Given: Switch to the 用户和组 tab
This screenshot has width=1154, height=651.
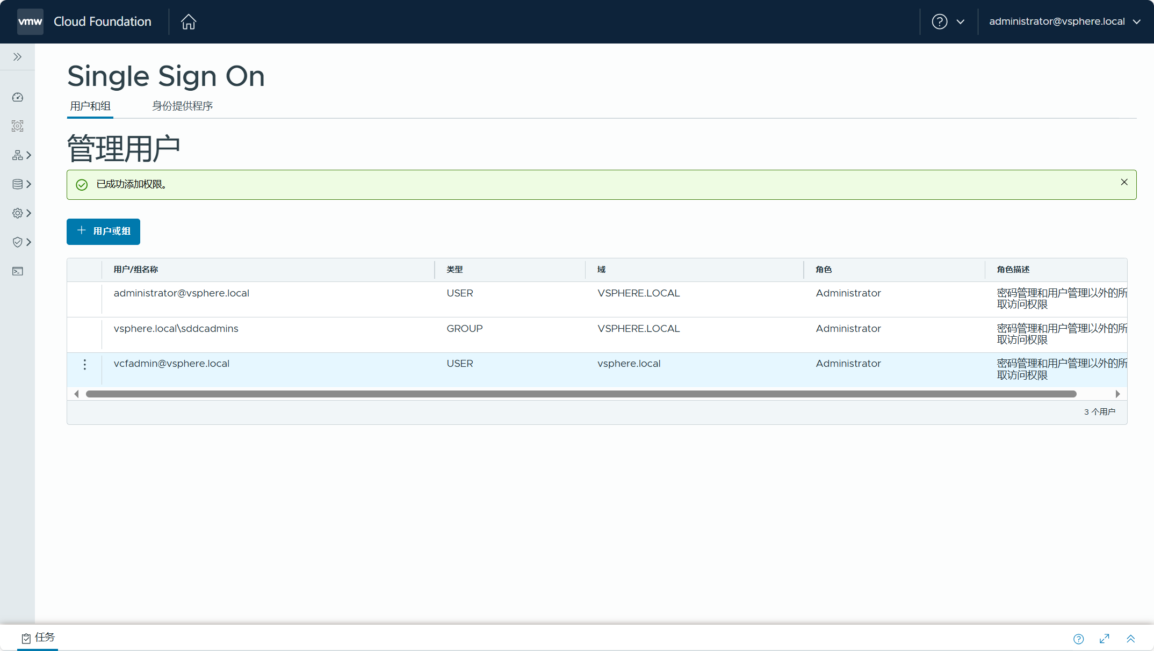Looking at the screenshot, I should click(90, 106).
